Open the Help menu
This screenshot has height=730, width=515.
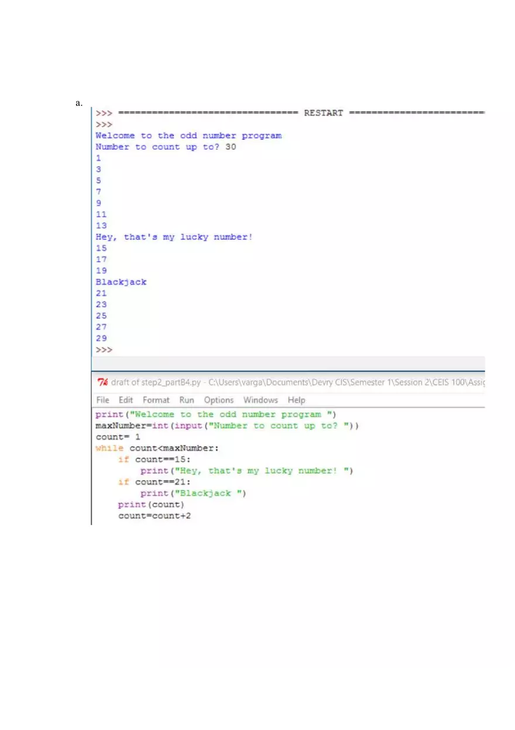tap(297, 400)
